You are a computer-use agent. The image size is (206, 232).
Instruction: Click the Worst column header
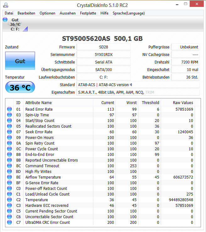pos(127,103)
